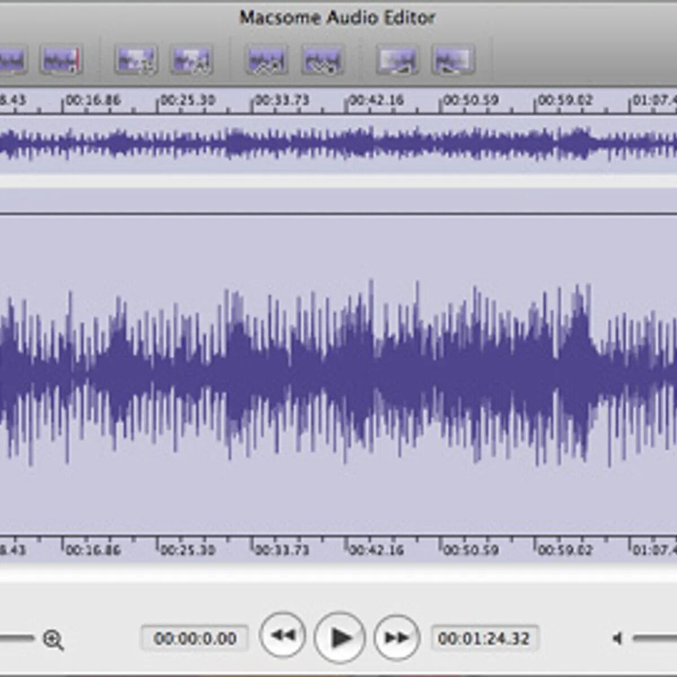677x677 pixels.
Task: Click the waveform selection icon with scissors-like mark
Action: tap(135, 59)
